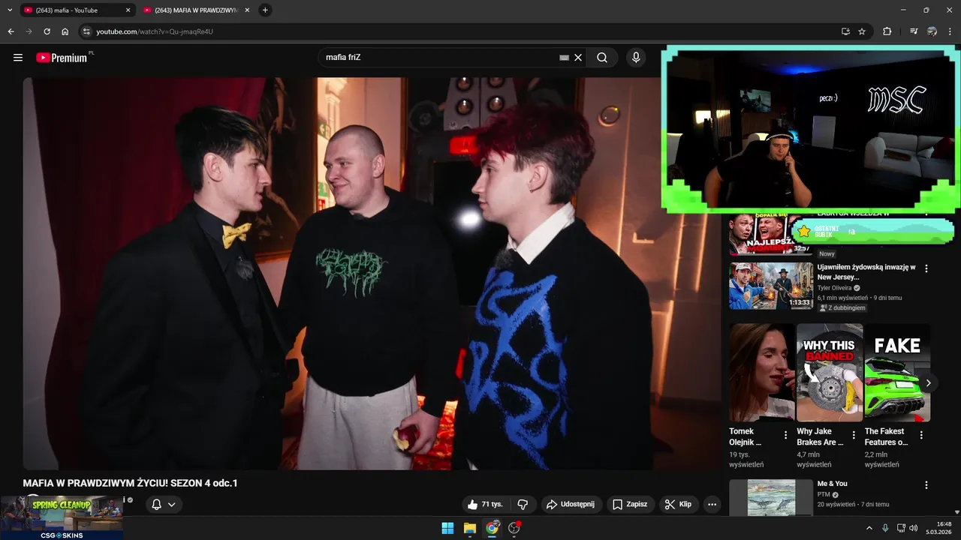Open the YouTube guide hamburger menu

pos(18,58)
